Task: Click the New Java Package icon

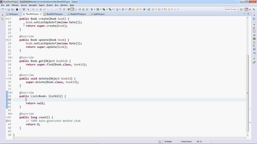Action: [117, 9]
